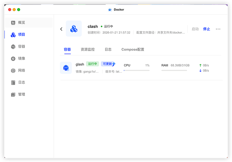The height and width of the screenshot is (162, 232).
Task: Click the green macOS zoom window button
Action: (x=18, y=10)
